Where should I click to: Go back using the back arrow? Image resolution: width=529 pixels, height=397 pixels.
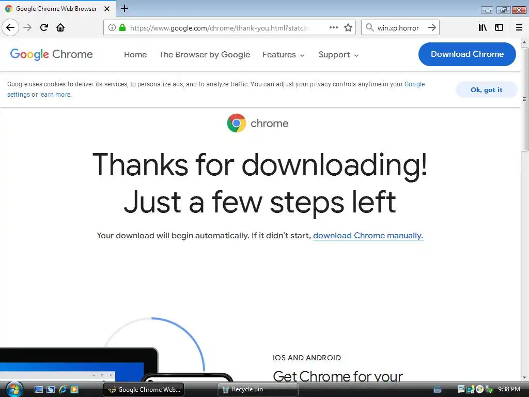[x=10, y=27]
